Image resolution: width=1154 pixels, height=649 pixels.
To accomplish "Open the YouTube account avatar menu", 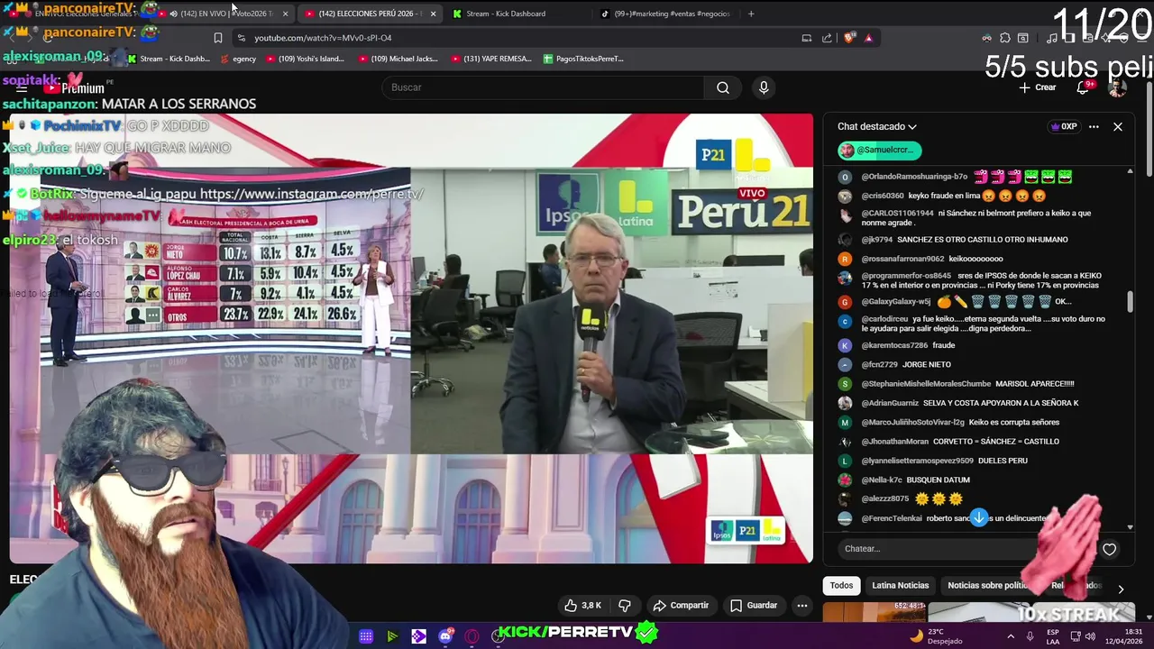I will pos(1117,87).
